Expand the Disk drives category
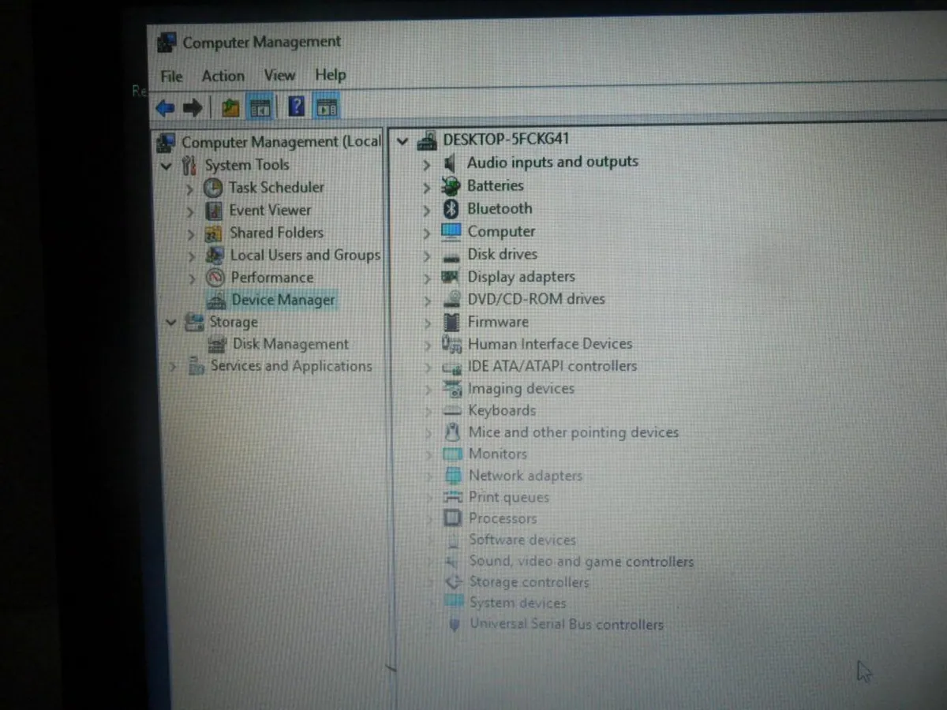 click(425, 254)
